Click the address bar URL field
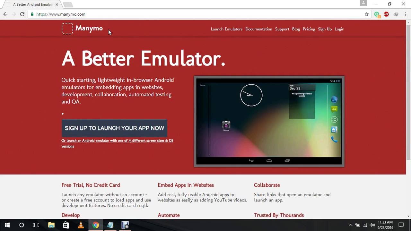 [199, 14]
